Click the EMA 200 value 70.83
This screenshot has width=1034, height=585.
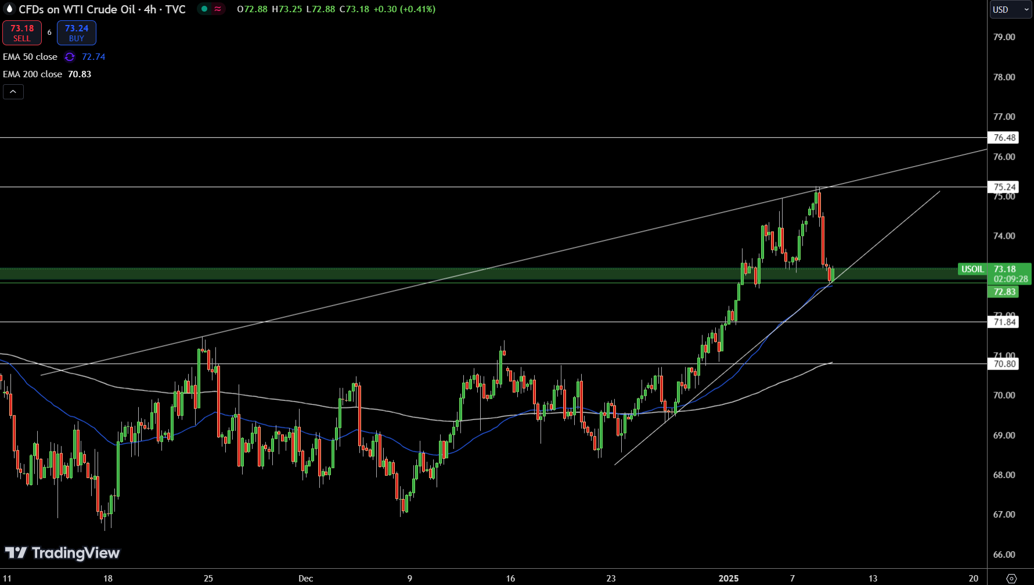point(80,74)
